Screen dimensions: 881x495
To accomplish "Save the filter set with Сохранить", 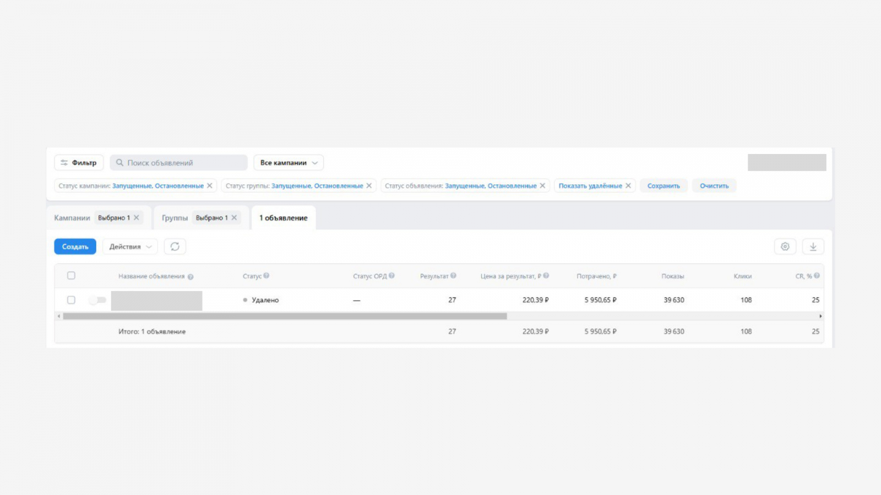I will point(664,186).
